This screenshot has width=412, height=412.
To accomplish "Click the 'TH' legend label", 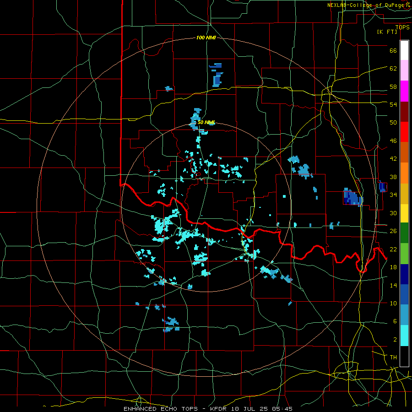I will pos(393,358).
